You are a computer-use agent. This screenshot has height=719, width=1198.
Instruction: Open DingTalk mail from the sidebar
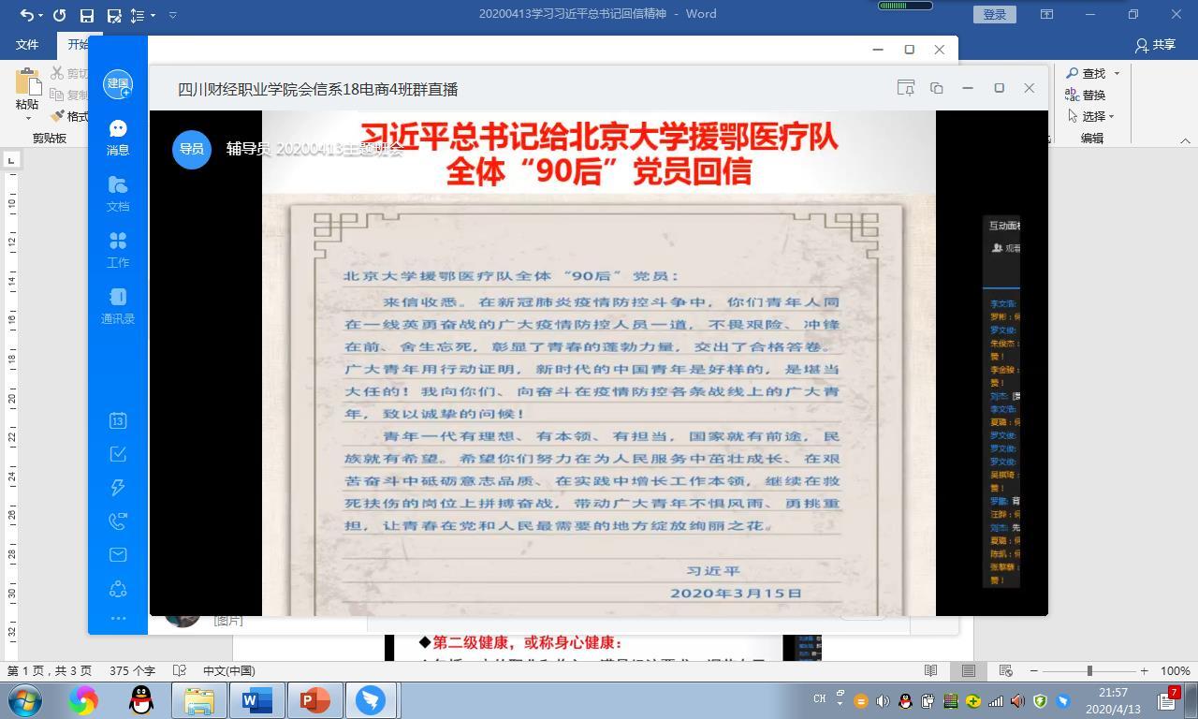click(x=118, y=554)
